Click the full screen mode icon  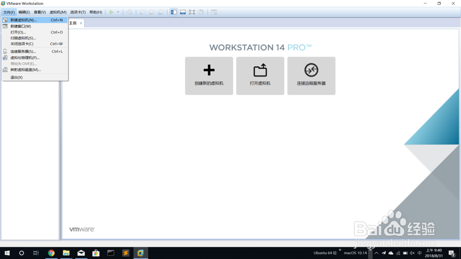(192, 12)
